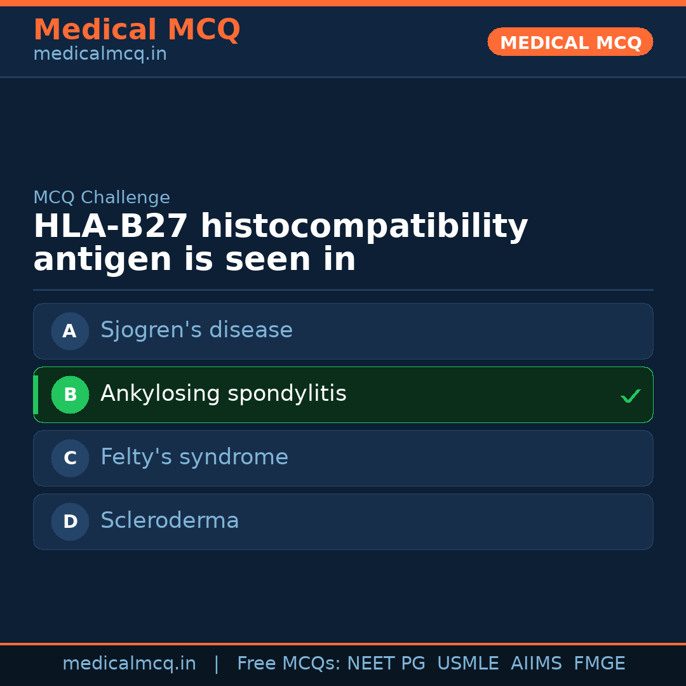The height and width of the screenshot is (686, 686).
Task: Open the medicalmcq.in link in the footer
Action: point(129,664)
